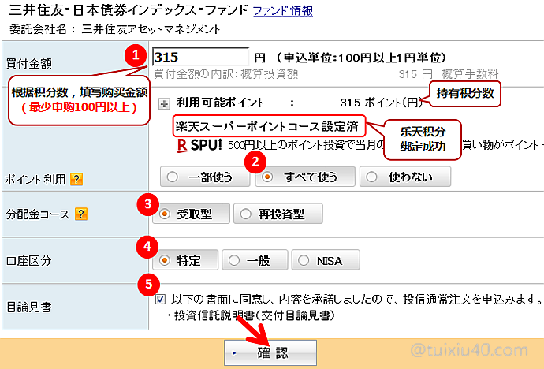
Task: Click the 買付金額の内訳: 概算投資額 text
Action: click(x=225, y=74)
